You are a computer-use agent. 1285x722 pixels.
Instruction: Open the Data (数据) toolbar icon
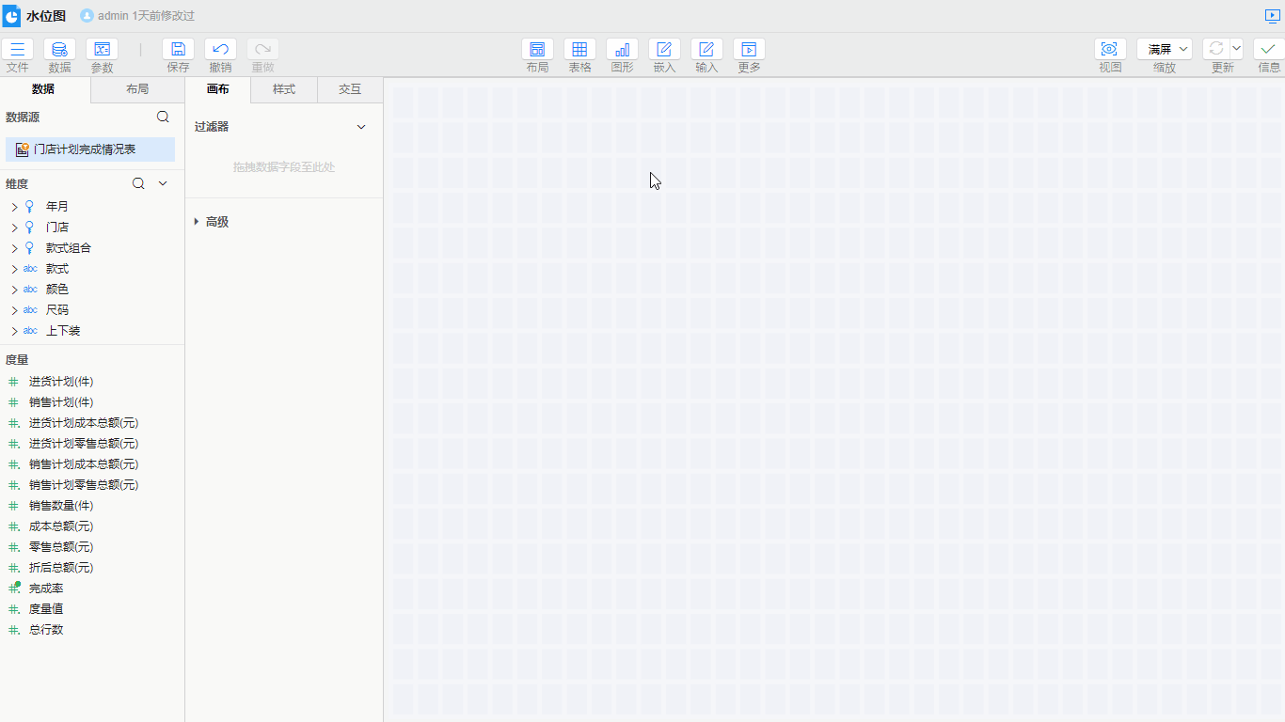(x=59, y=50)
